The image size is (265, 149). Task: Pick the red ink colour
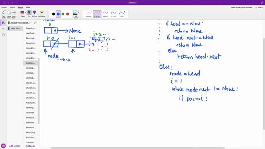[67, 14]
